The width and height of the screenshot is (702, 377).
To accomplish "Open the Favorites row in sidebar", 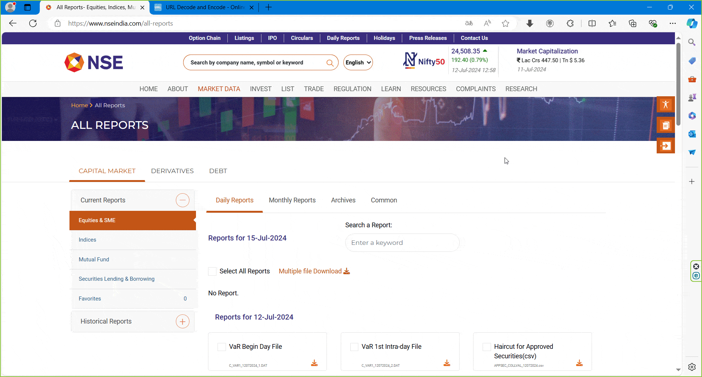I will click(133, 299).
